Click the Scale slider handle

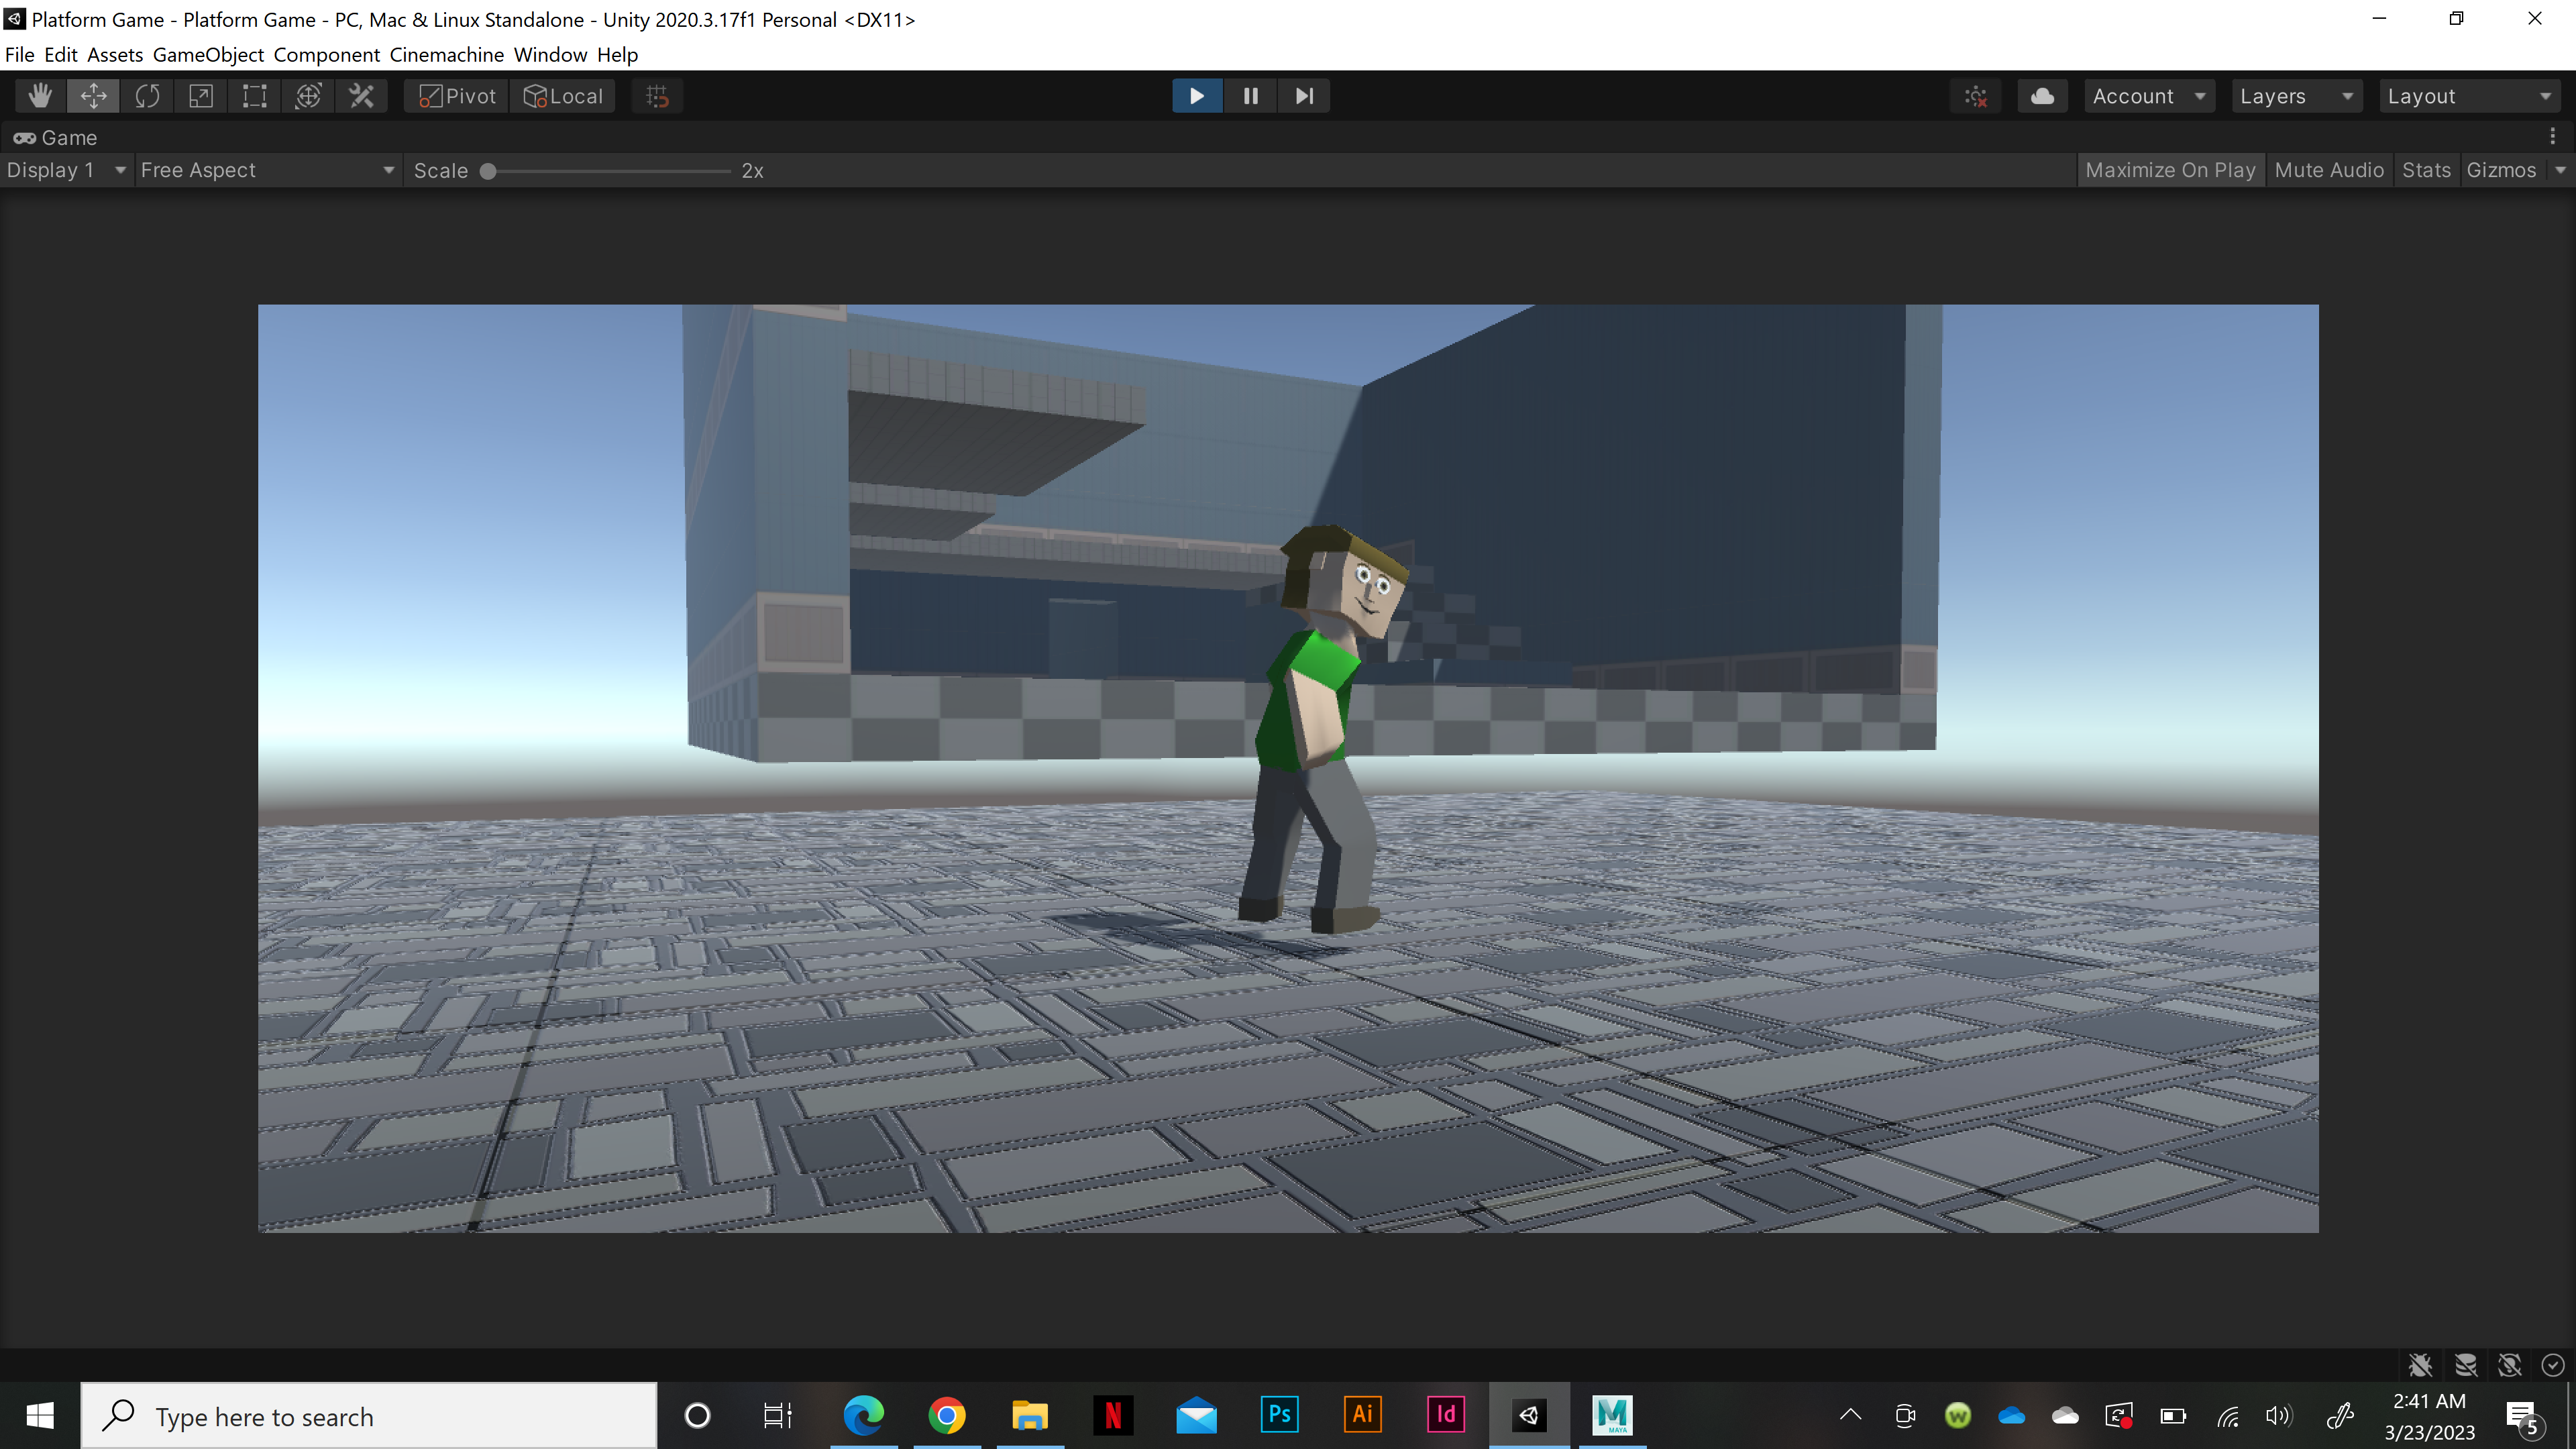[488, 171]
